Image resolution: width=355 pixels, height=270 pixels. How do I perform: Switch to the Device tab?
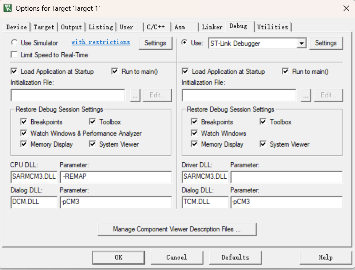coord(17,27)
